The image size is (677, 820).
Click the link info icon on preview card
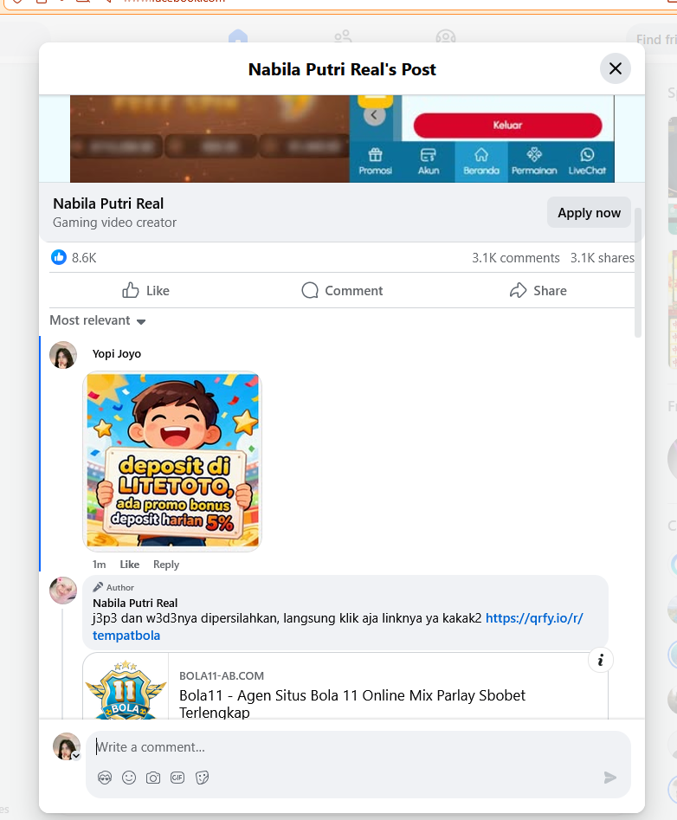point(601,661)
